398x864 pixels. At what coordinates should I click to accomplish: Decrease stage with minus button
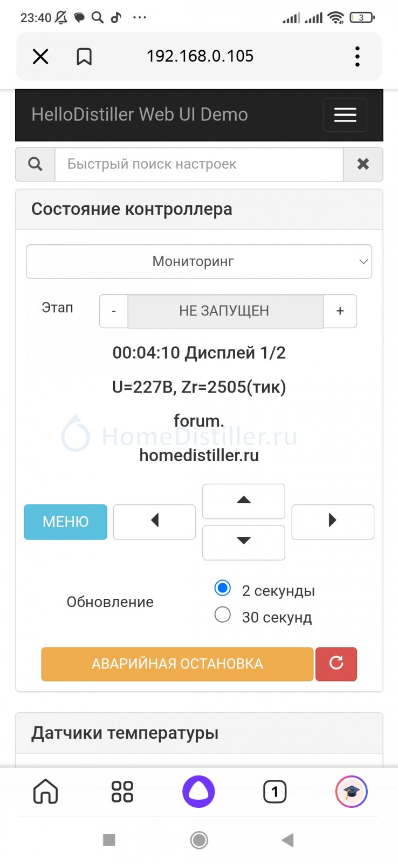[x=114, y=311]
